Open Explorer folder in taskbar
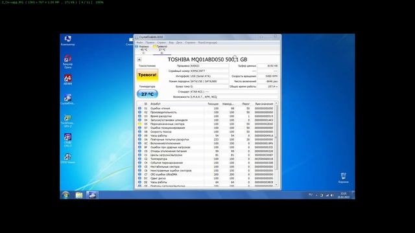The width and height of the screenshot is (415, 233). pos(79,195)
